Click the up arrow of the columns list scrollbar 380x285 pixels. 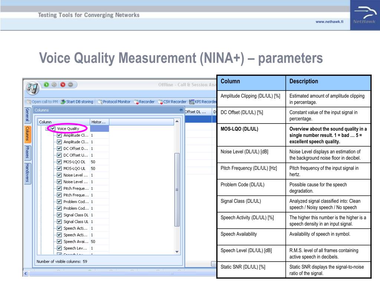point(177,121)
